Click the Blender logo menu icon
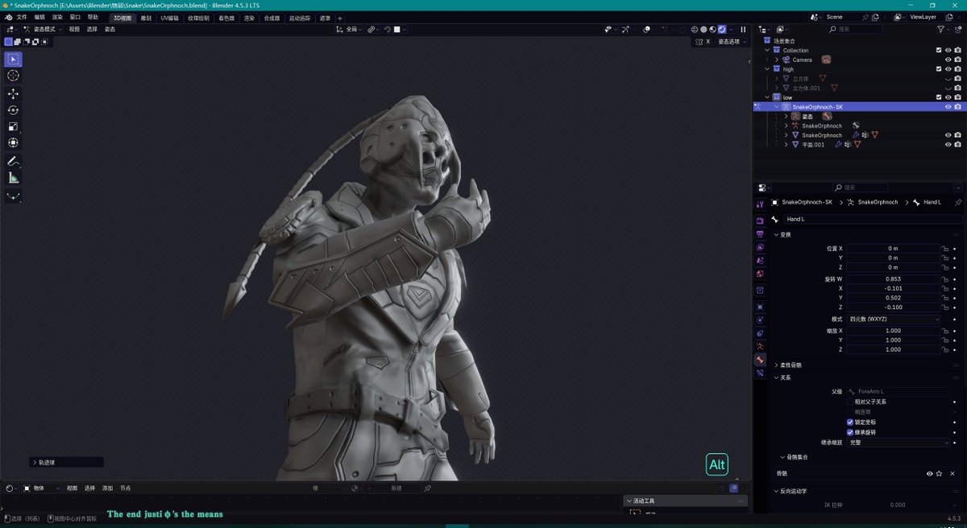967x528 pixels. (x=8, y=17)
